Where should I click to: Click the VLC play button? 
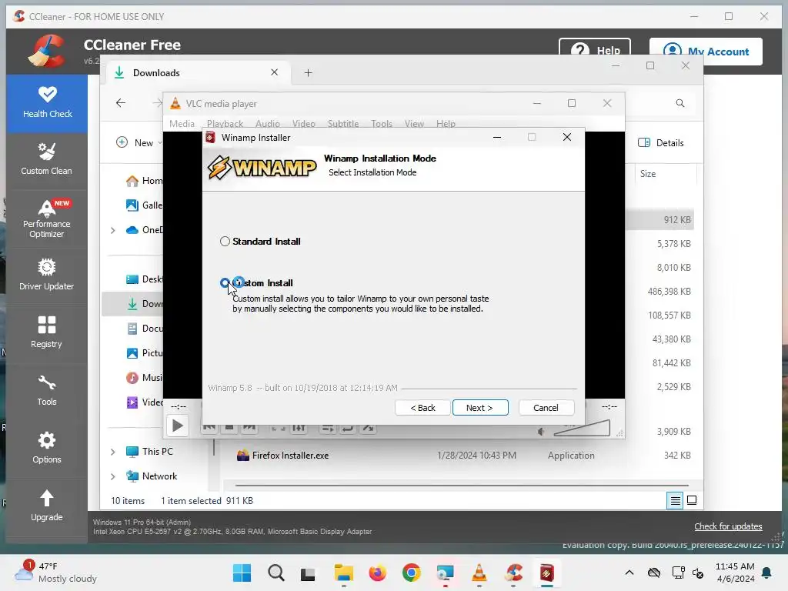click(x=178, y=426)
